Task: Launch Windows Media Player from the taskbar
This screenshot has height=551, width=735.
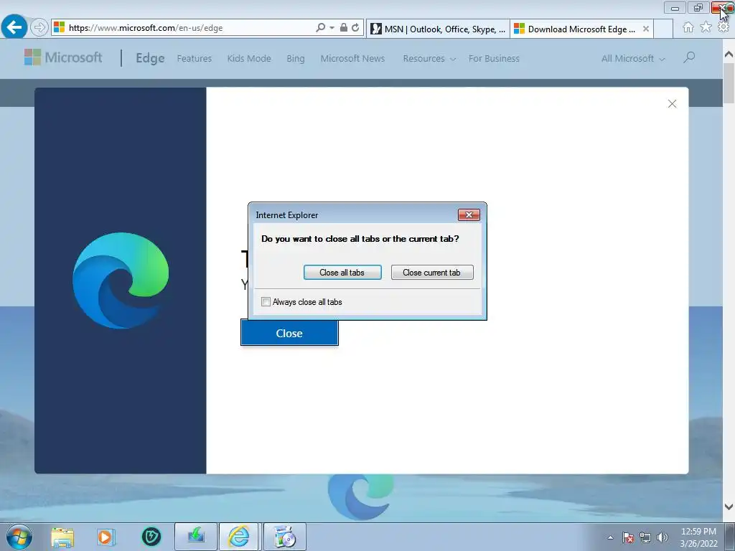Action: [x=106, y=537]
